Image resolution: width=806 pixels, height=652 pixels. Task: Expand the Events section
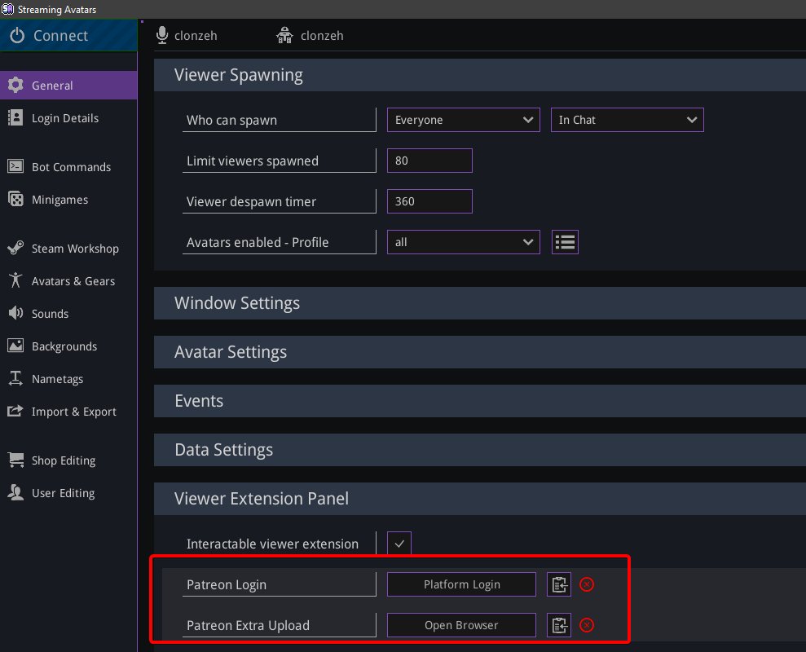479,401
